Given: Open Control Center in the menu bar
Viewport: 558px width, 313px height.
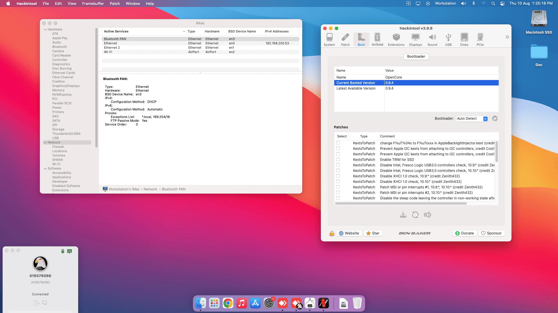Looking at the screenshot, I should (x=502, y=3).
